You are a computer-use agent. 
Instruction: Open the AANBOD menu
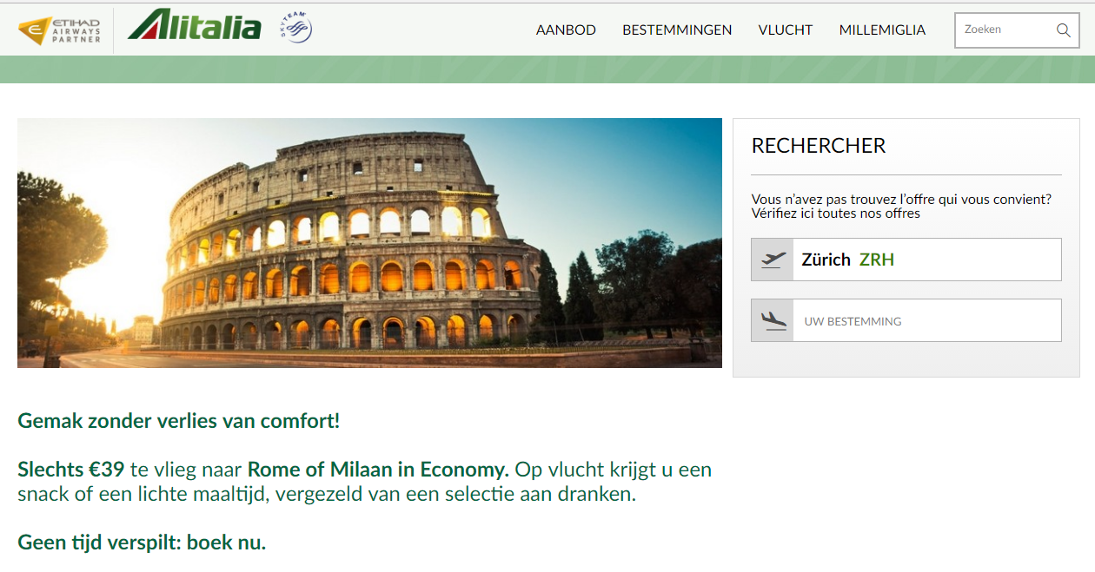566,30
